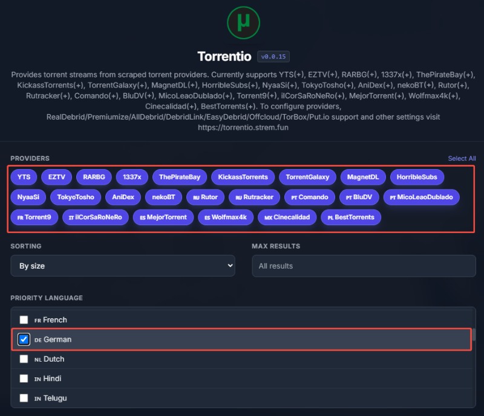Toggle the IT ilCorSaRoNeRo provider chip

coord(96,217)
